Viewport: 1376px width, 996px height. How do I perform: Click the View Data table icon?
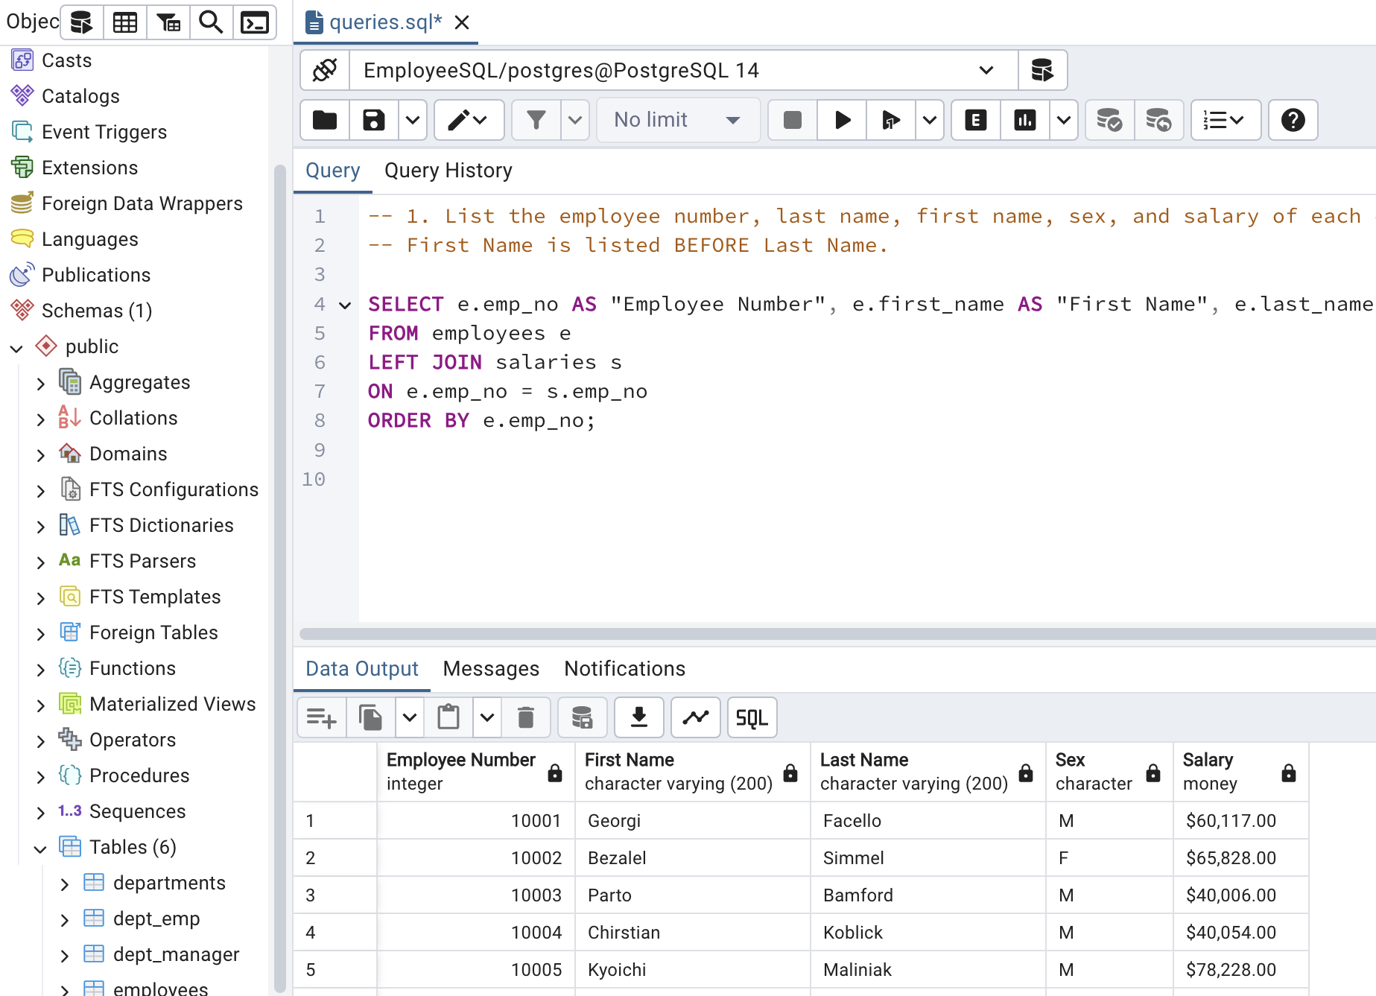click(124, 22)
